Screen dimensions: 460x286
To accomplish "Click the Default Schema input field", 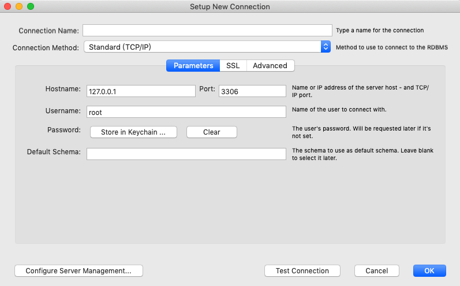I will click(x=186, y=154).
